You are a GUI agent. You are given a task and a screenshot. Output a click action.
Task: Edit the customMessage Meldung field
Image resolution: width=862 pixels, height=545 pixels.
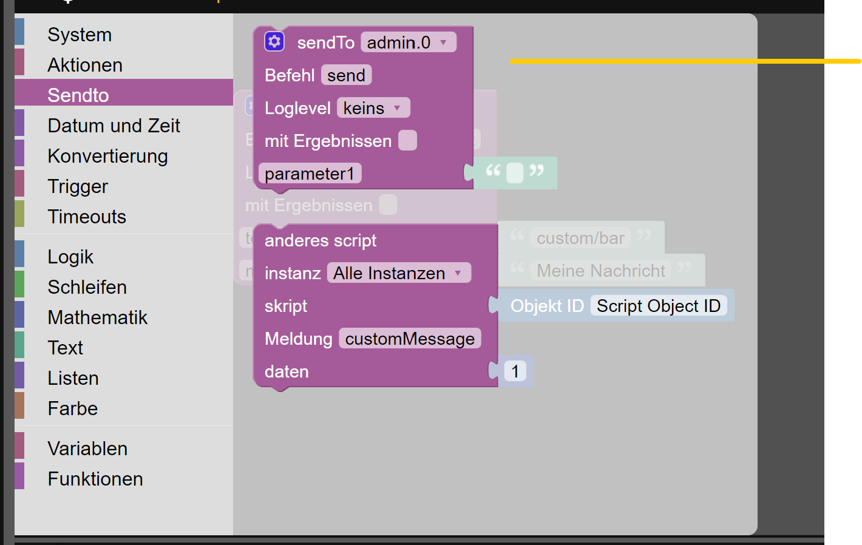pos(410,339)
